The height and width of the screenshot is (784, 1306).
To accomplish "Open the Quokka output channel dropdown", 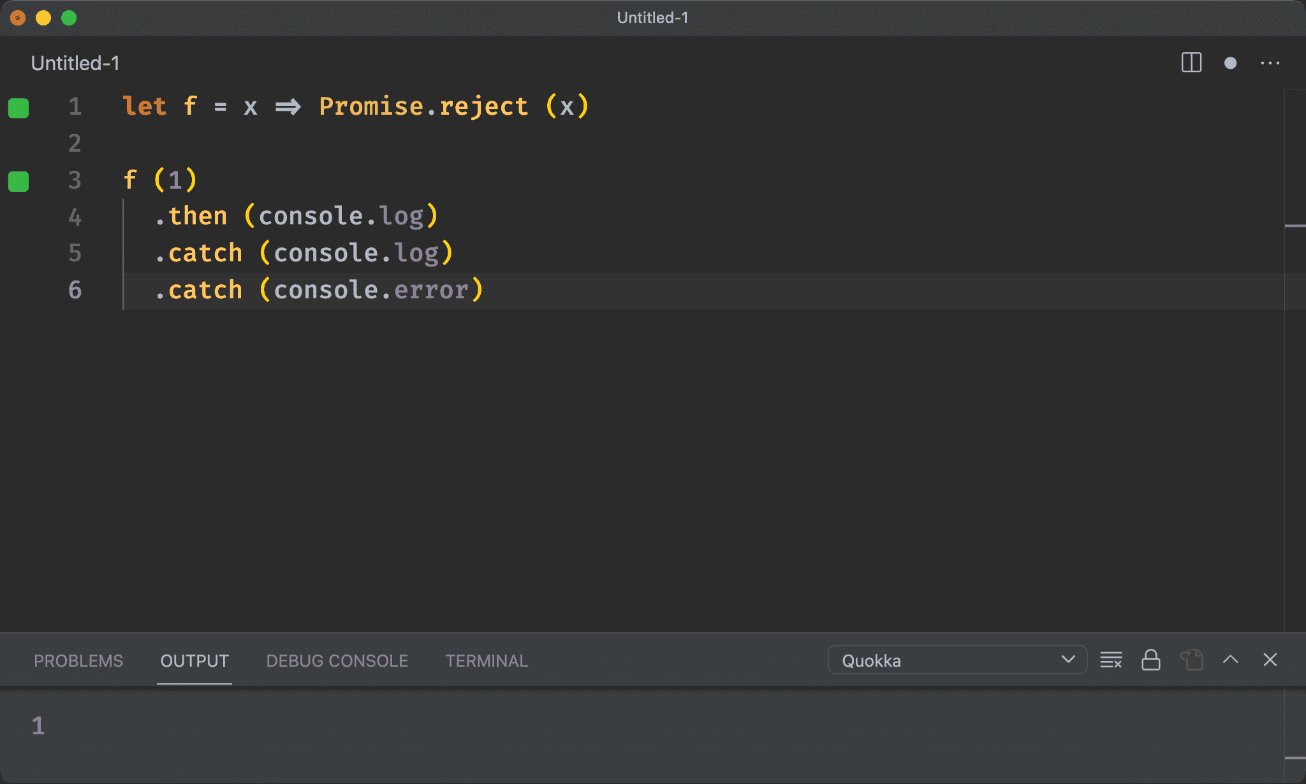I will [957, 660].
